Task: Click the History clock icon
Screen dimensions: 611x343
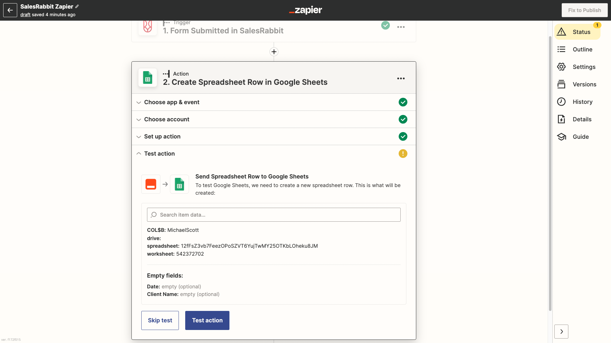Action: (x=561, y=102)
